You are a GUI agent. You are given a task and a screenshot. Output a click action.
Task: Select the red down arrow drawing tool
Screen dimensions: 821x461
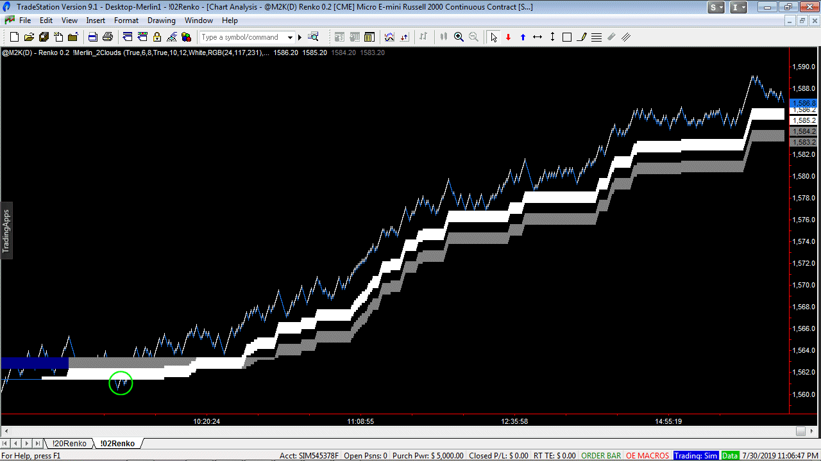point(509,37)
